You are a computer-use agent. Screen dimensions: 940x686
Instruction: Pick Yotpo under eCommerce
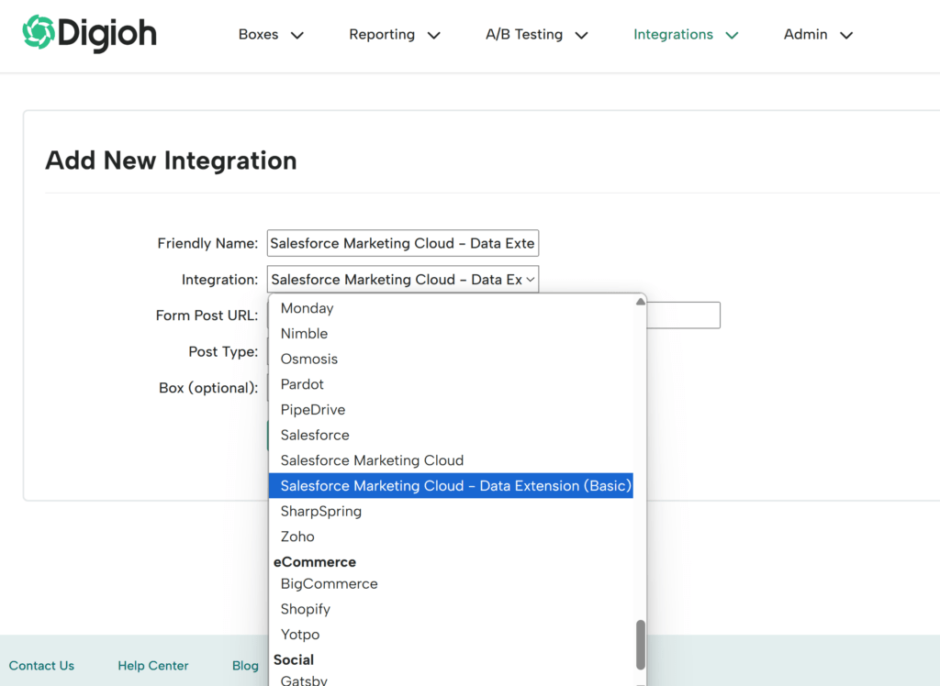[x=451, y=635]
